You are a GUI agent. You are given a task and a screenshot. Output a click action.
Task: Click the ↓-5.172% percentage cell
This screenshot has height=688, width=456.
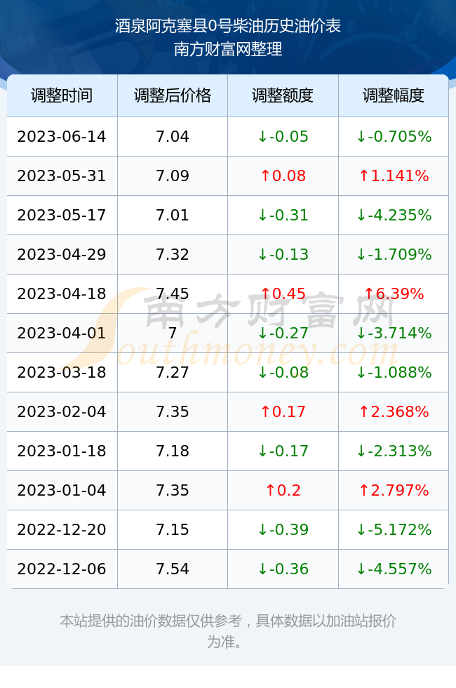tap(394, 529)
